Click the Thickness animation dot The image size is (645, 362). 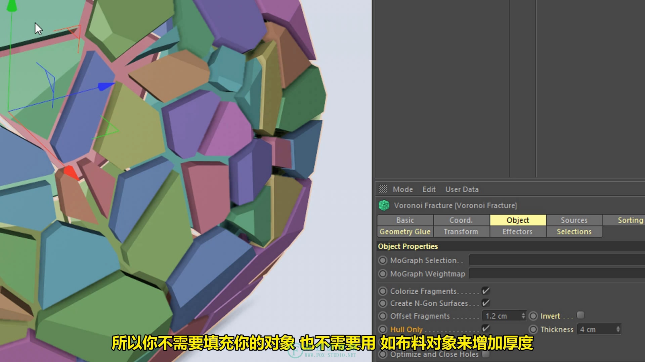click(533, 329)
